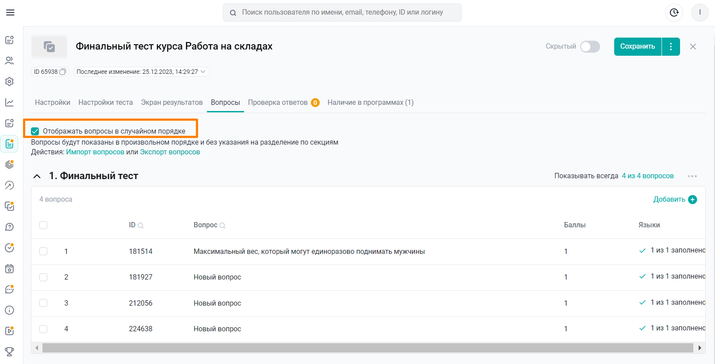Click the search magnifier icon in search bar
The image size is (715, 364).
233,13
